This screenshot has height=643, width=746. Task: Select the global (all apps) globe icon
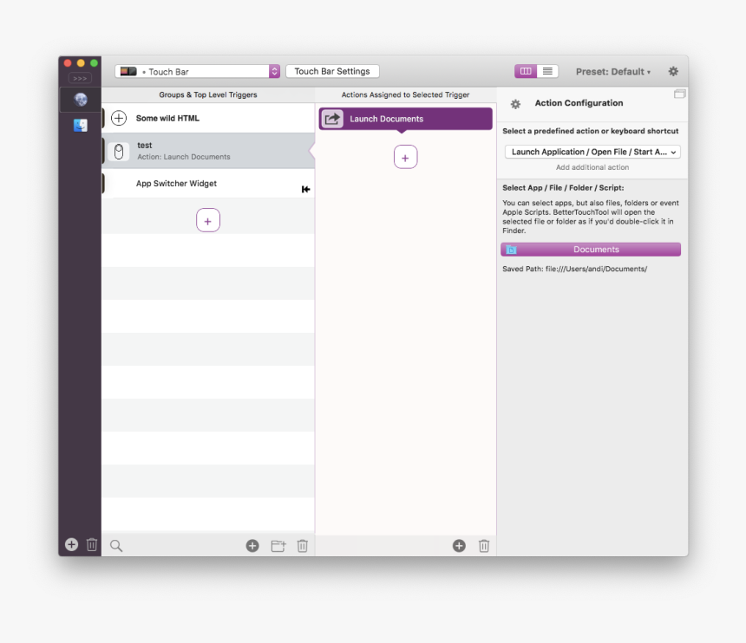coord(81,100)
